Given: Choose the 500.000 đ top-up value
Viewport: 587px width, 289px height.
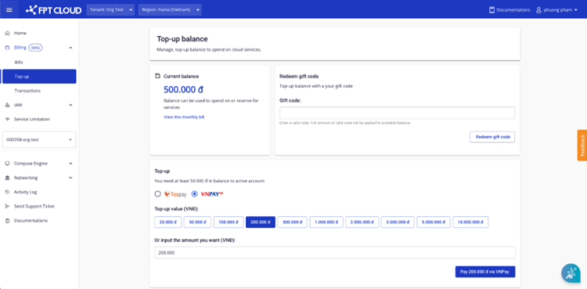Looking at the screenshot, I should coord(293,222).
